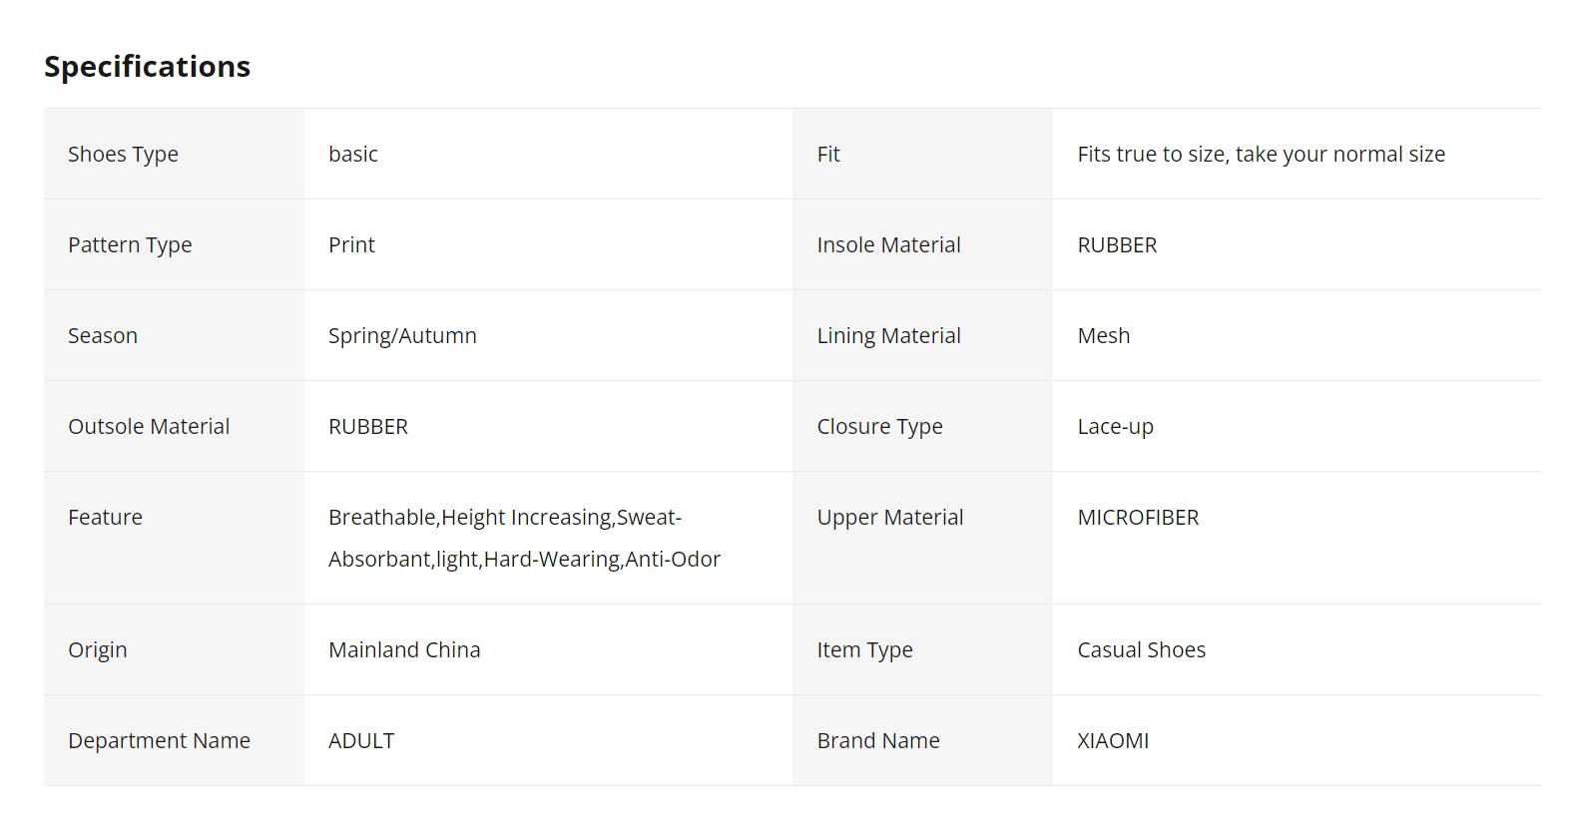This screenshot has height=814, width=1569.
Task: Select the Mainland China origin value
Action: click(404, 649)
